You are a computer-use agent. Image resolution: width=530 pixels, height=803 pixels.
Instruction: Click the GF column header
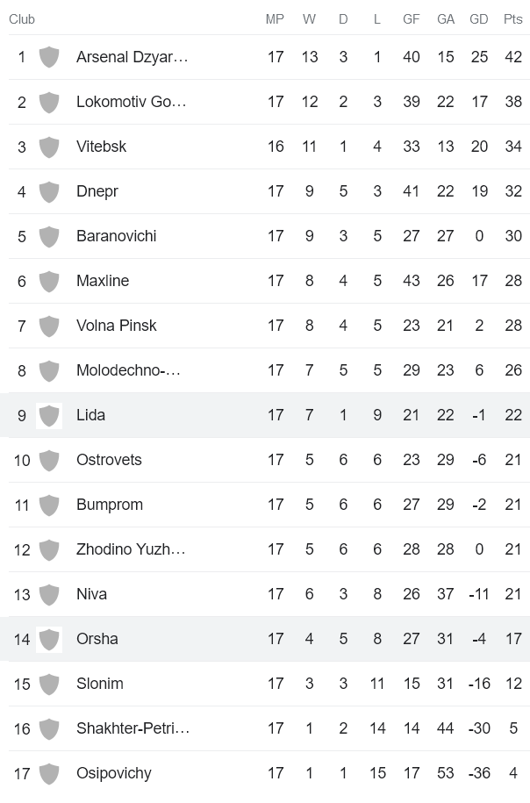tap(411, 19)
